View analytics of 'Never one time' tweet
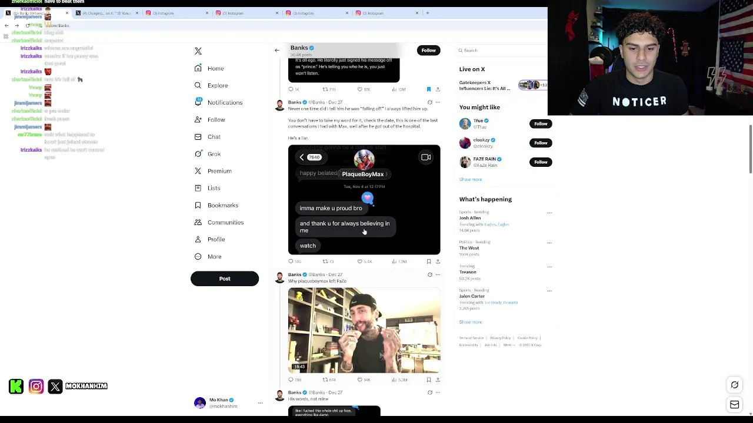Viewport: 753px width, 423px height. (x=399, y=261)
